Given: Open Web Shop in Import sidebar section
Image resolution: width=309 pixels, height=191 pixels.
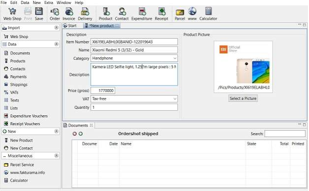Looking at the screenshot, I should coord(16,37).
